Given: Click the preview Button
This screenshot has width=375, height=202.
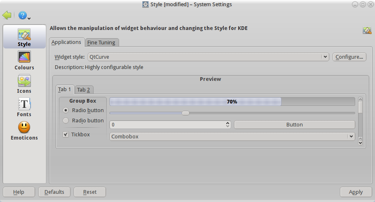Looking at the screenshot, I should 295,124.
